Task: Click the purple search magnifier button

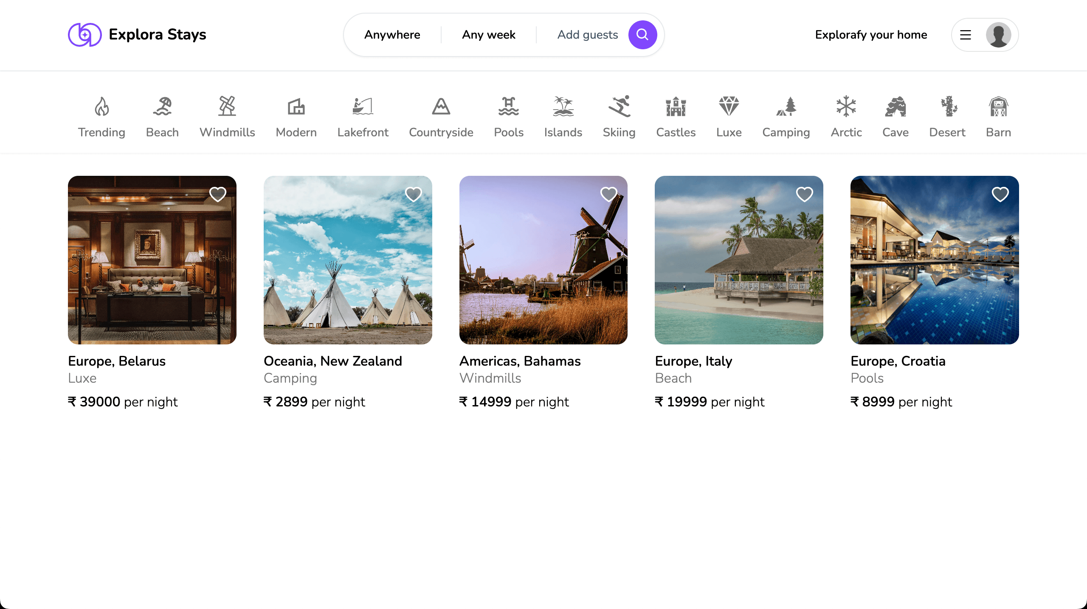Action: (642, 35)
